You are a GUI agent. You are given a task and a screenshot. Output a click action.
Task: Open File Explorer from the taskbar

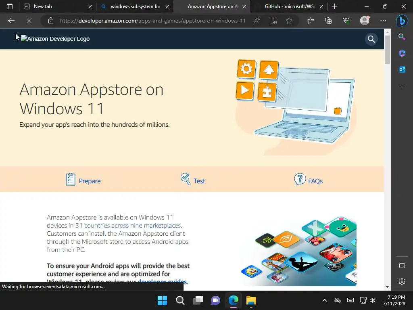(x=251, y=300)
